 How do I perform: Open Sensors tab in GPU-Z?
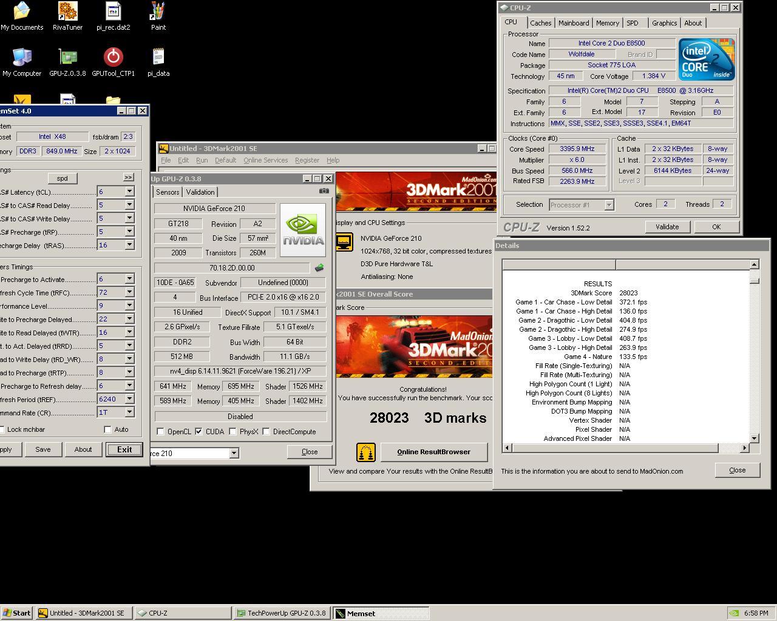point(168,192)
